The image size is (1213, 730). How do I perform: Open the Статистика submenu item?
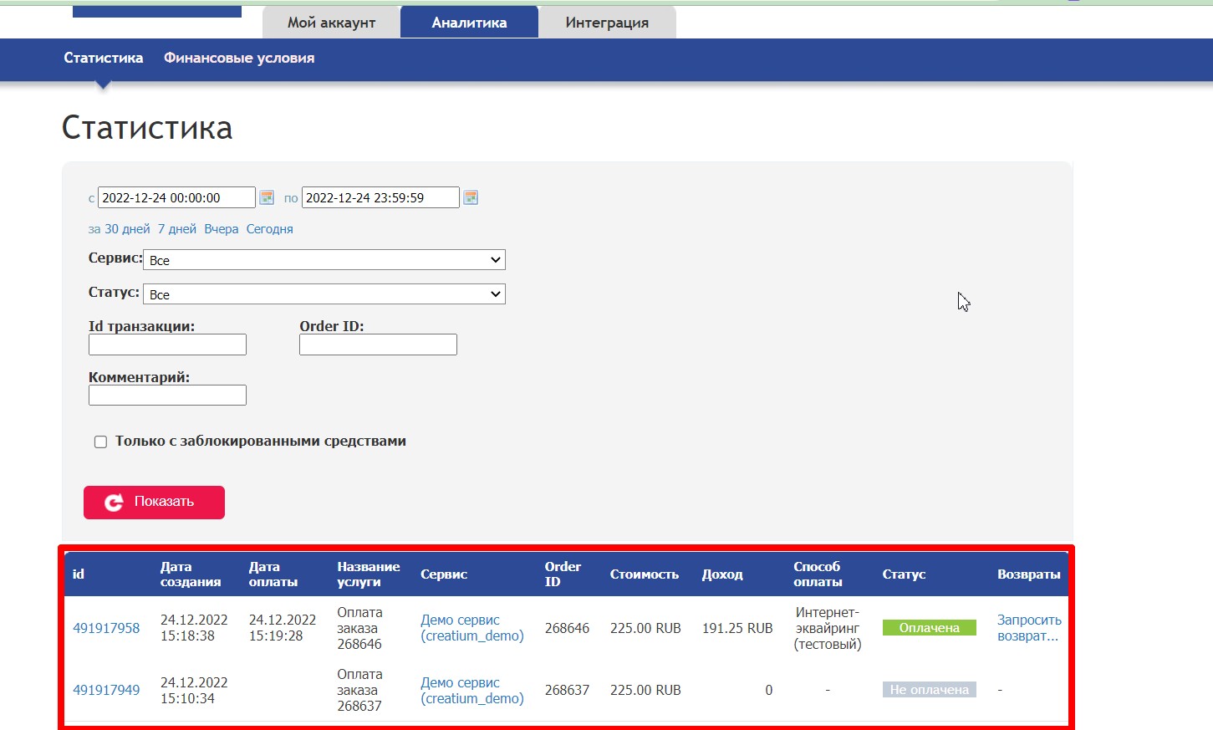coord(104,58)
